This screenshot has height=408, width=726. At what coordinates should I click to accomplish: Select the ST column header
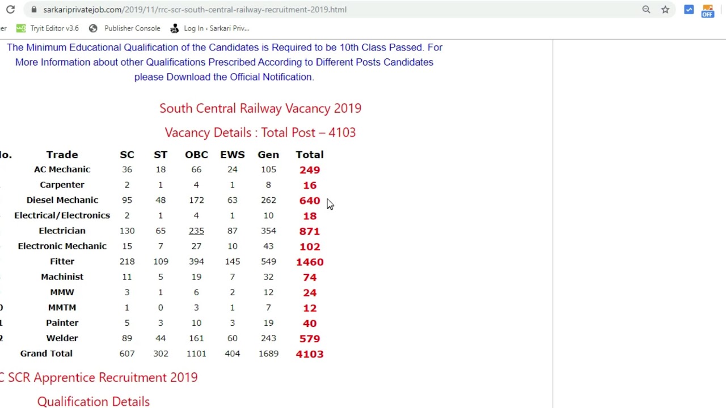pos(161,155)
